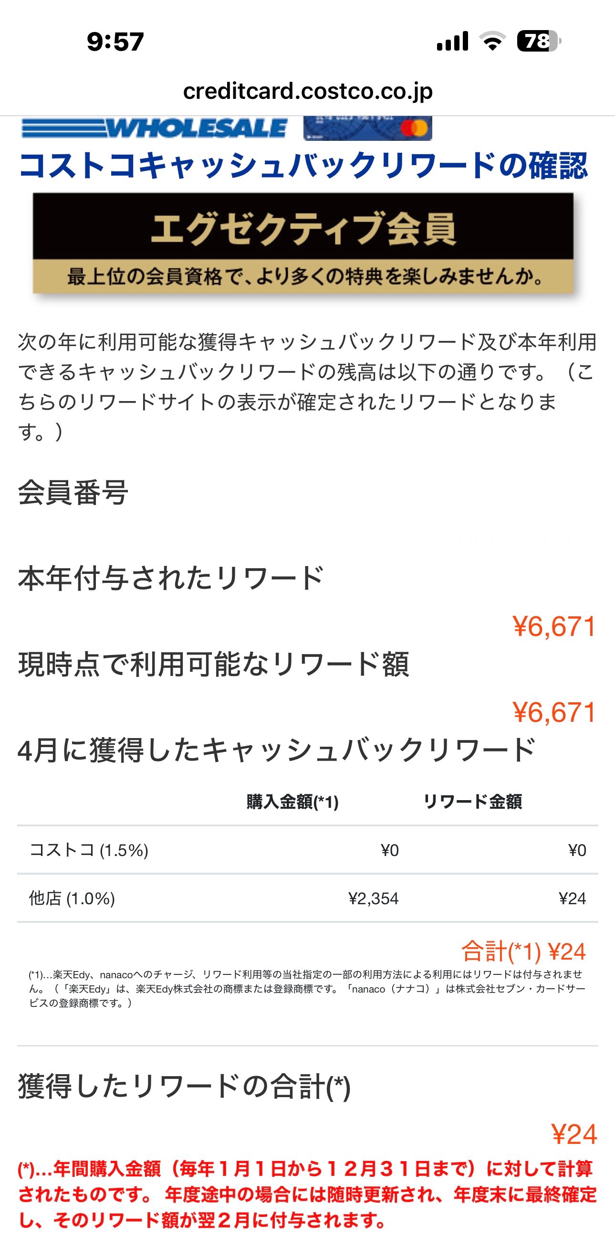
Task: Tap the Wi-Fi status icon
Action: coord(492,41)
